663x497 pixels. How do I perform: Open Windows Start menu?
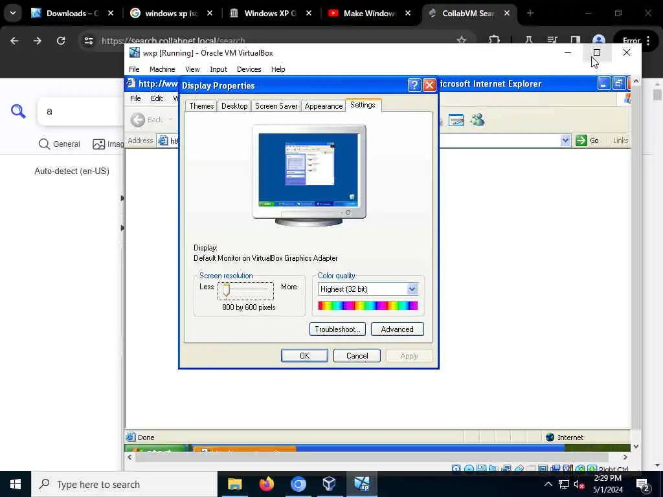(16, 484)
